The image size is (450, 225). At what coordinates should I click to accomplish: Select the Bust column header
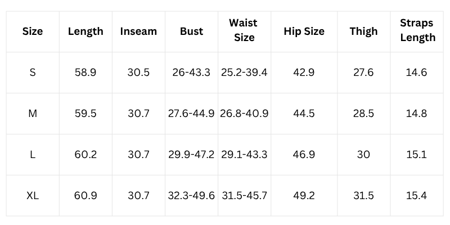click(191, 31)
